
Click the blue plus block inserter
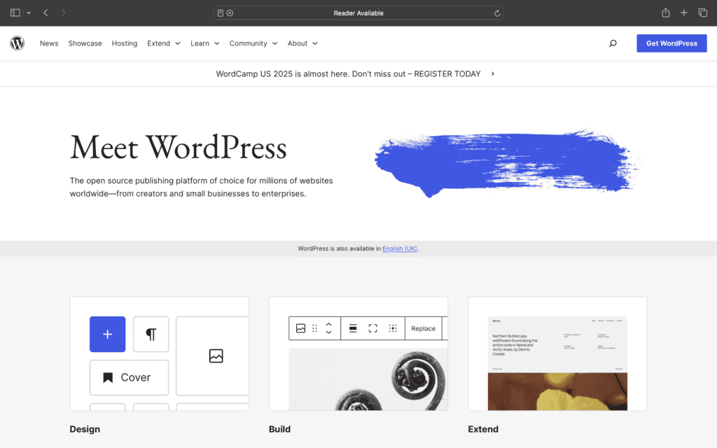[x=107, y=334]
